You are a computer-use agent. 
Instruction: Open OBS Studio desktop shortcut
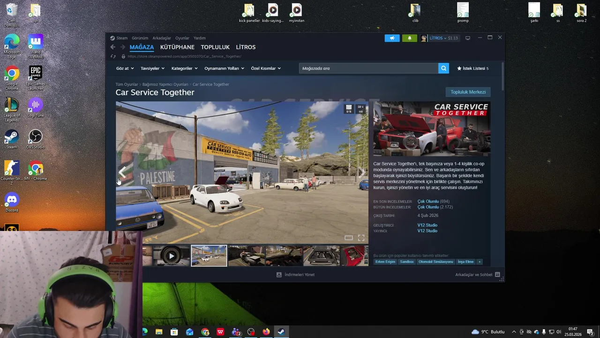36,139
